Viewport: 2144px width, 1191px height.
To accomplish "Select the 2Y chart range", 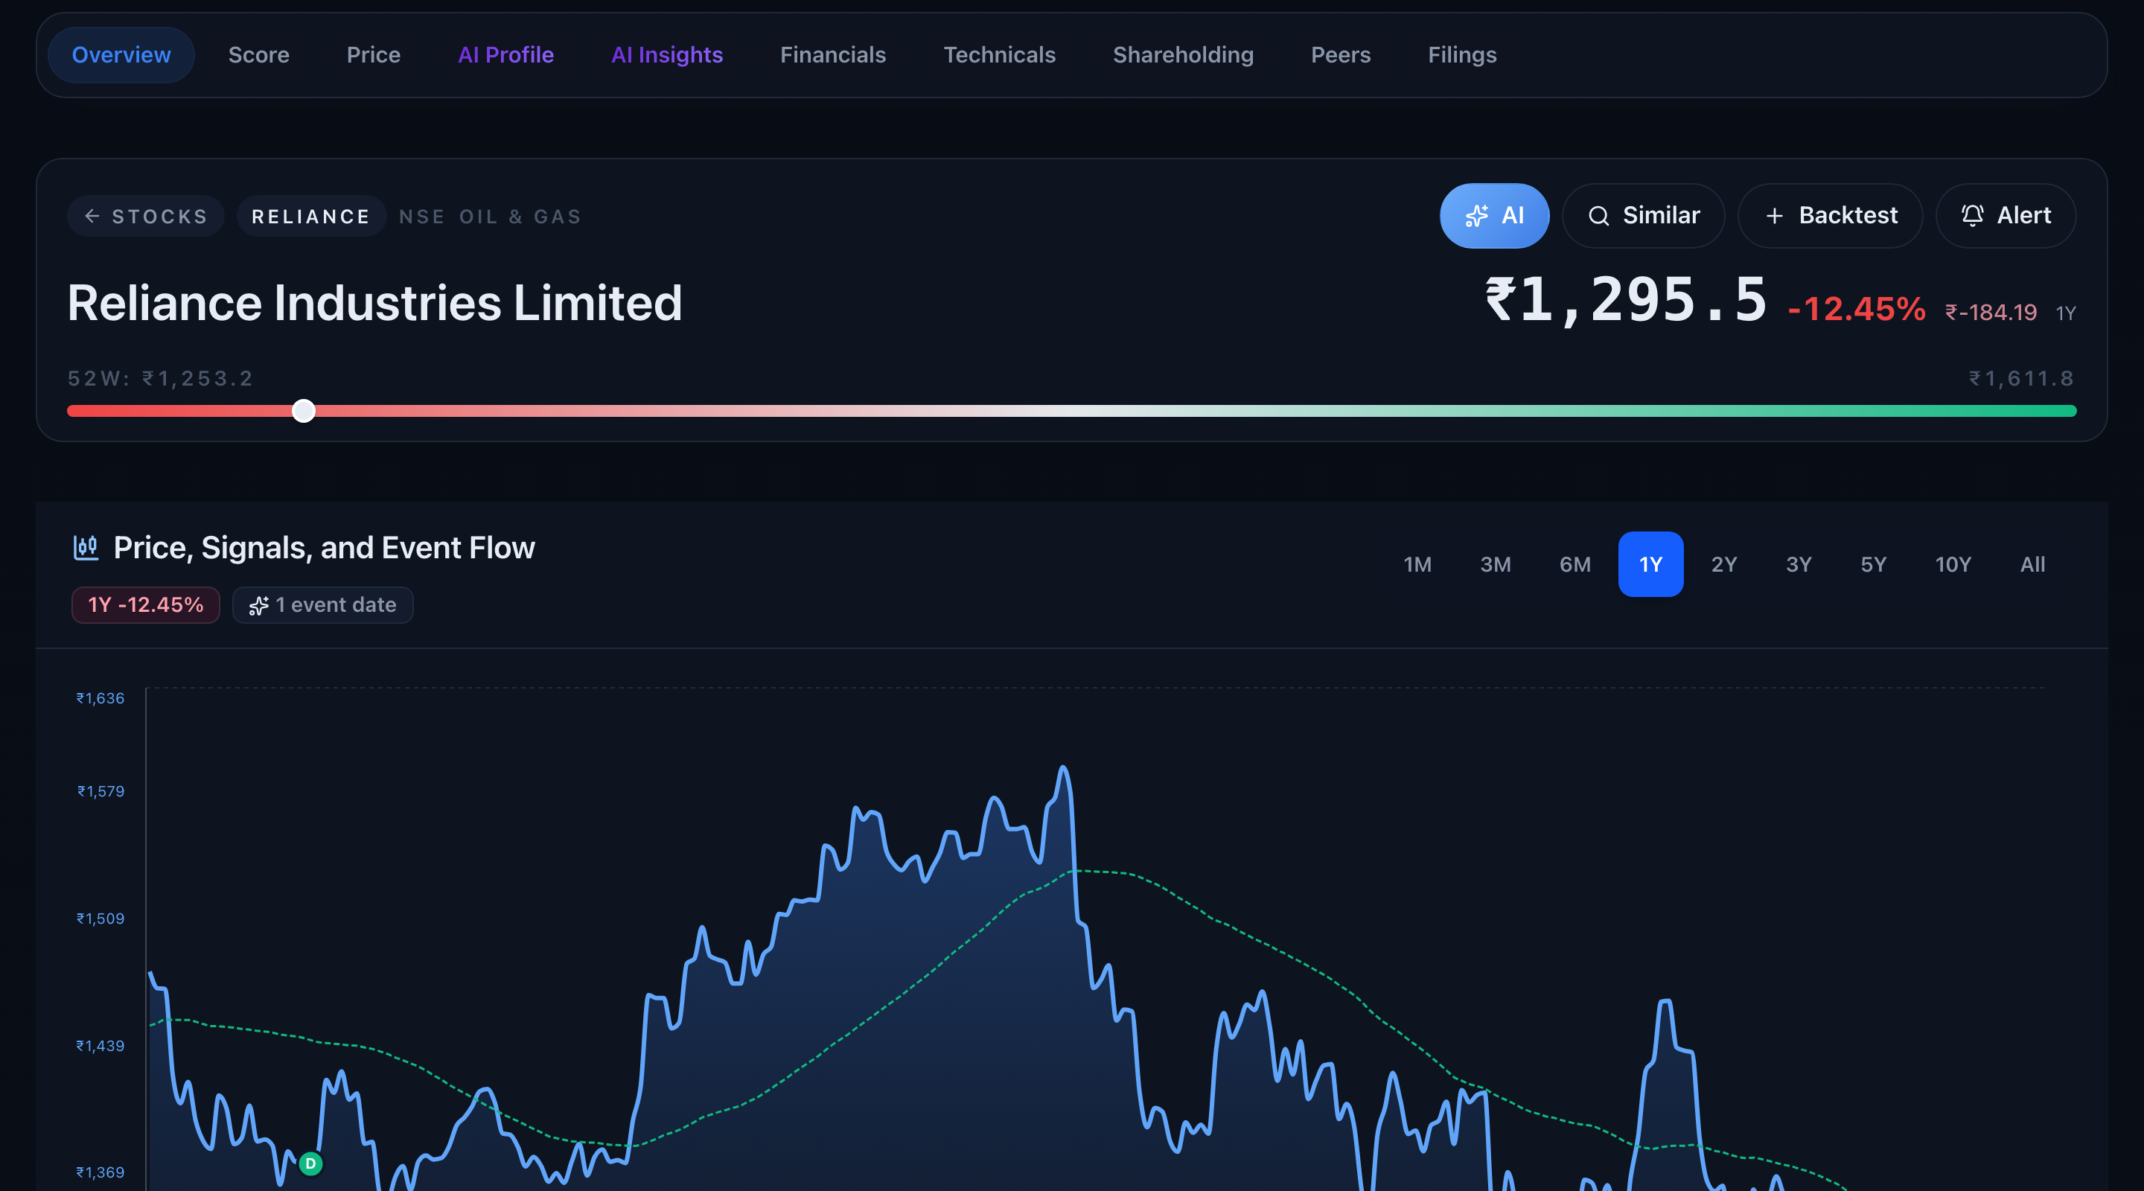I will click(1723, 564).
